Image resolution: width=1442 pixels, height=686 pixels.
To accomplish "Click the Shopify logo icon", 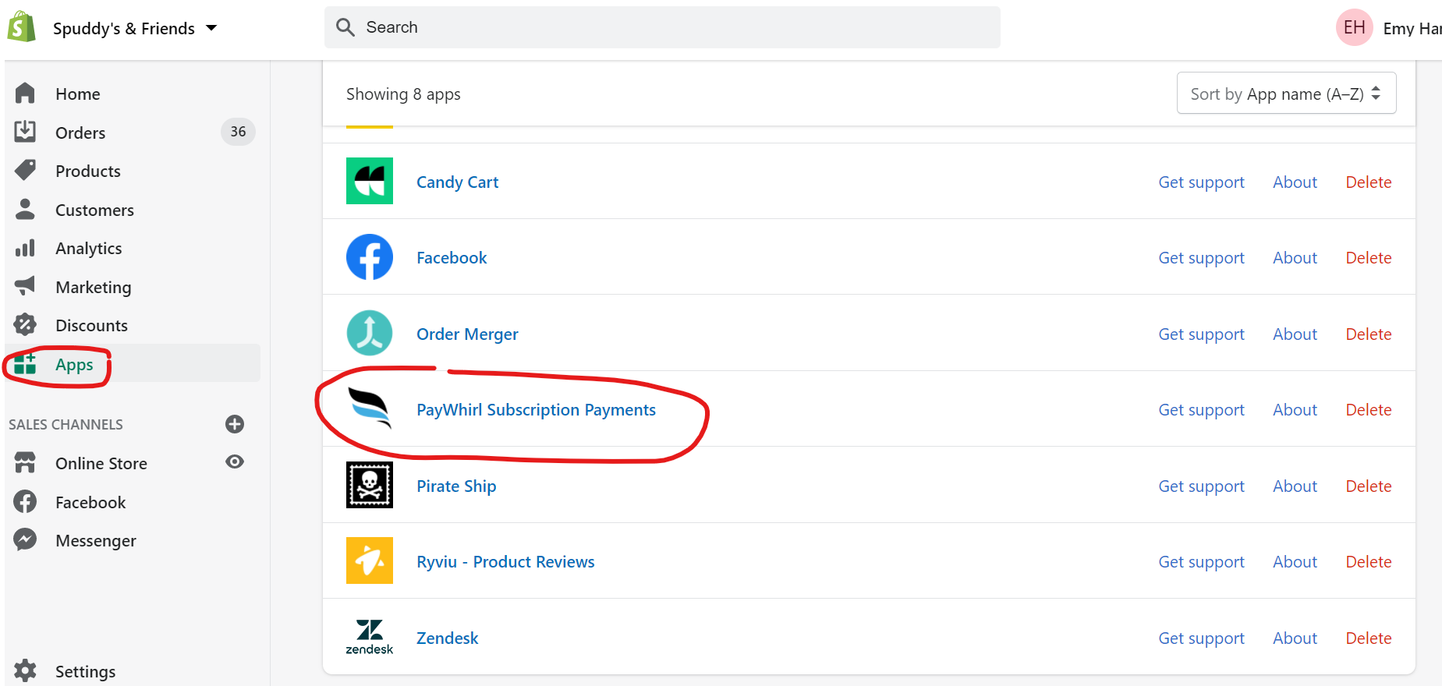I will click(x=22, y=27).
